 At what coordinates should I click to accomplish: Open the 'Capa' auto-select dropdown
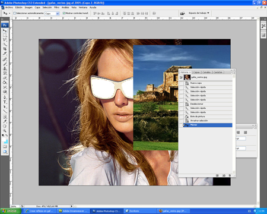pyautogui.click(x=58, y=14)
